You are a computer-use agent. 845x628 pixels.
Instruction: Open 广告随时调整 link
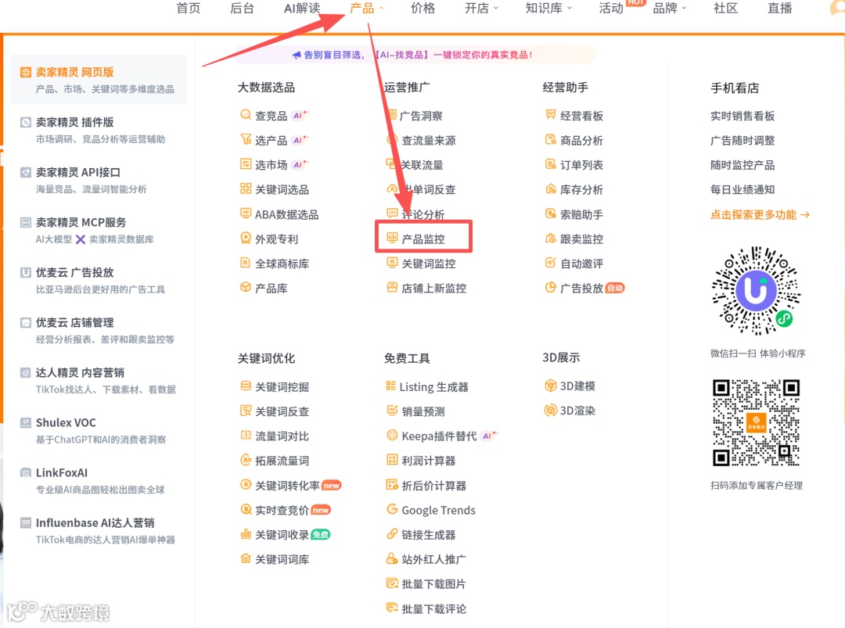pos(742,140)
